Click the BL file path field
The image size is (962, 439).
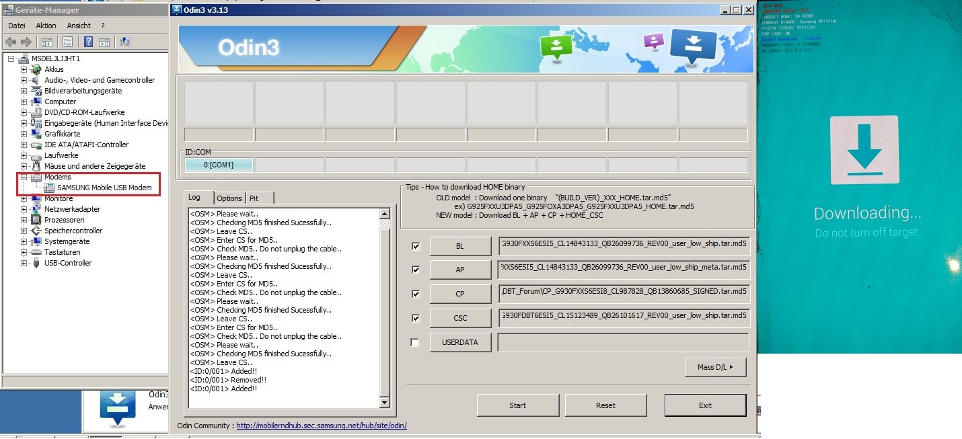[623, 246]
